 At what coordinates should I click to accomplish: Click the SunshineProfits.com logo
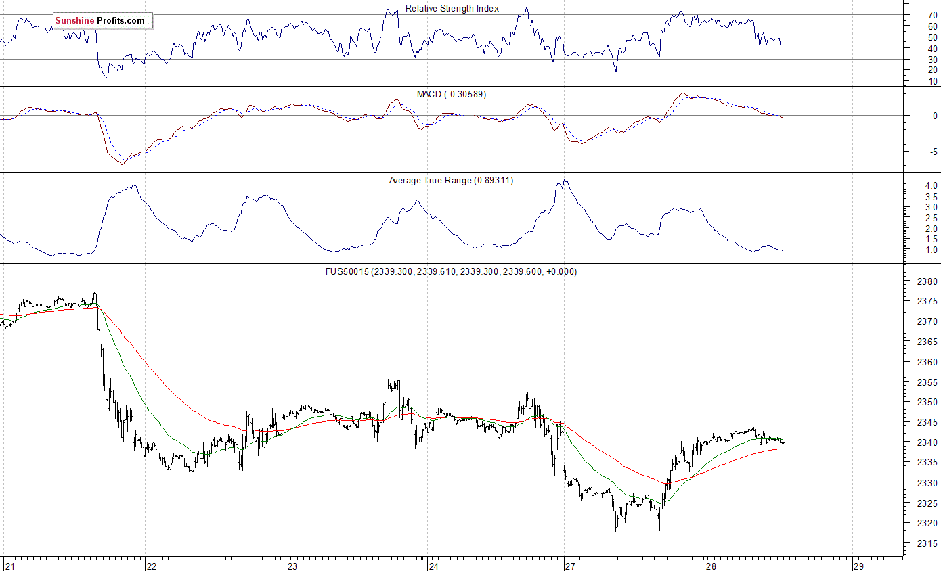(x=103, y=20)
